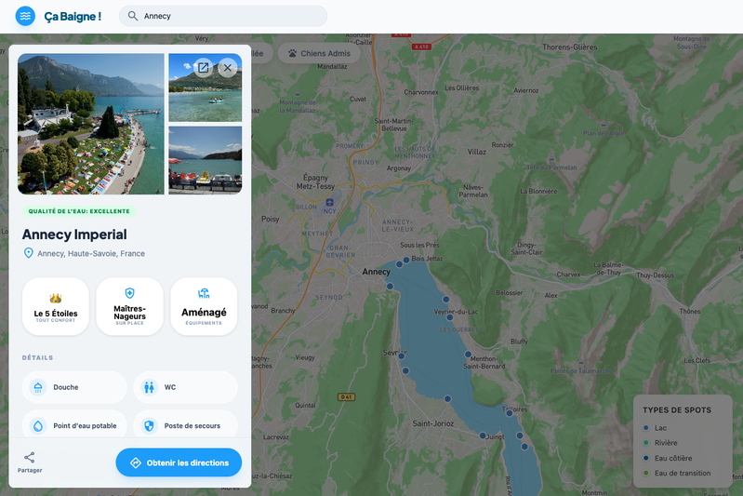
Task: Click the Veyrier-du-Lac map label
Action: (x=456, y=312)
